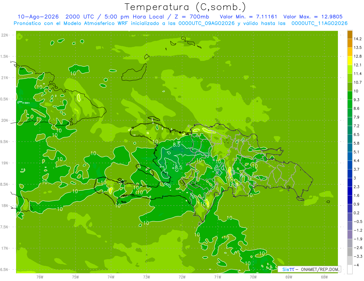Click the colorbar value "5.1"
The width and height of the screenshot is (364, 281).
(357, 152)
